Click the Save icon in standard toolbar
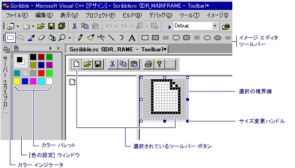295x168 pixels. click(51, 26)
